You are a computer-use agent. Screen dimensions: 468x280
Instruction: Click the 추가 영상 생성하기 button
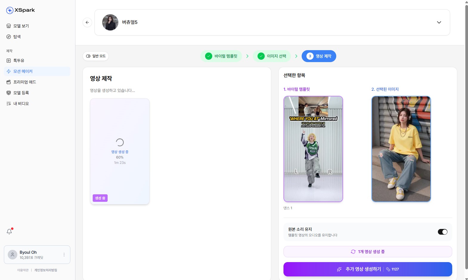pyautogui.click(x=368, y=269)
